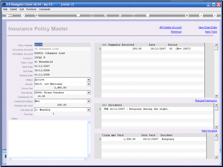The height and width of the screenshot is (167, 223).
Task: Click the heart favorites toolbar icon
Action: (78, 15)
